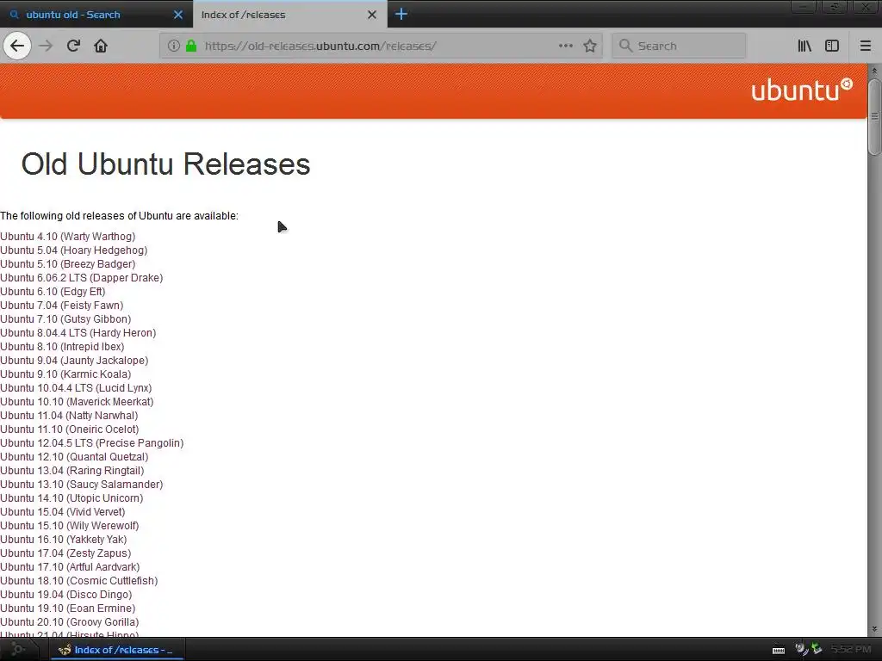This screenshot has height=661, width=882.
Task: Bookmark this page with the star icon
Action: coord(589,46)
